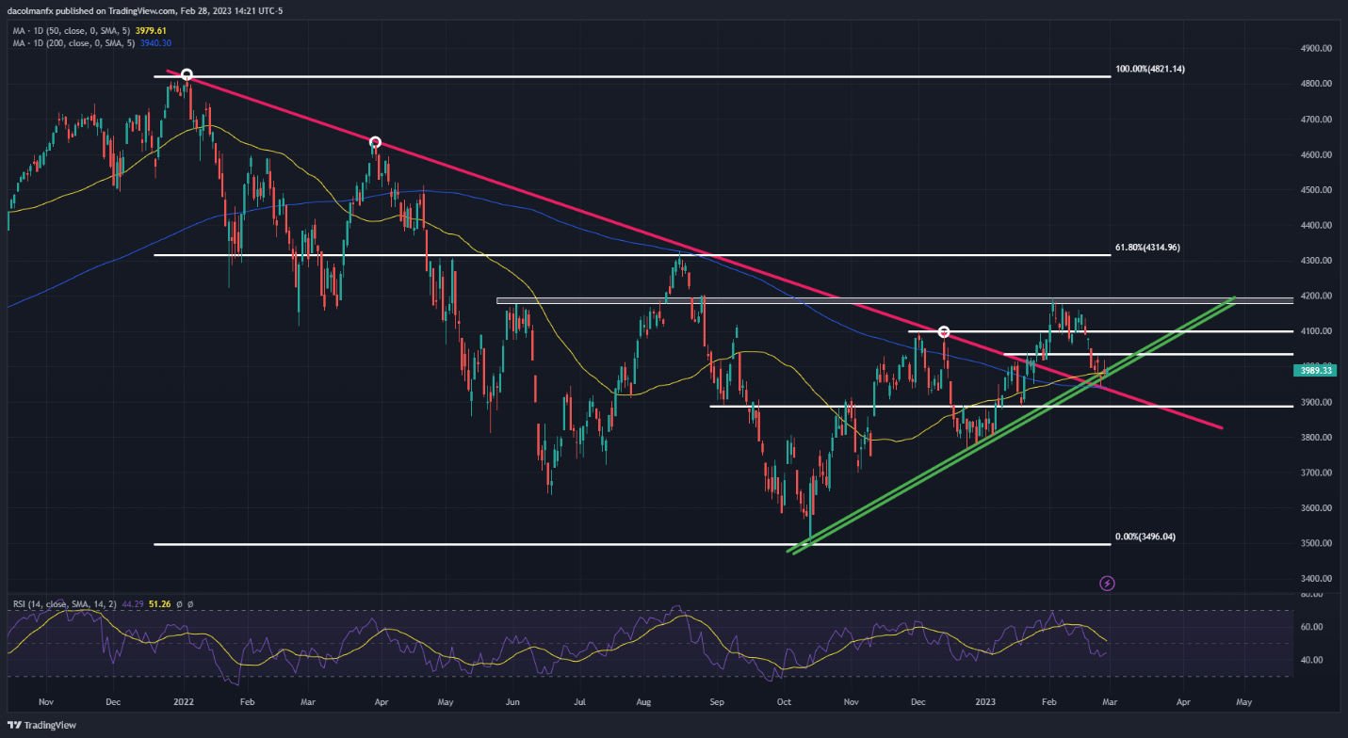This screenshot has width=1348, height=738.
Task: Select the circle marker at the 4821 peak
Action: 187,74
